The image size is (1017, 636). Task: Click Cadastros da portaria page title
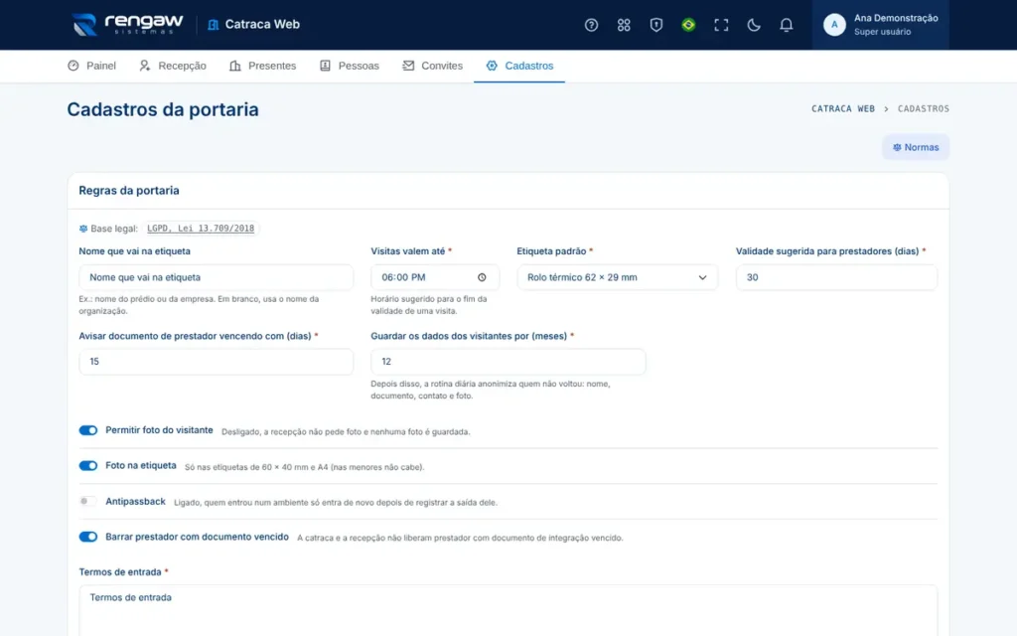tap(163, 109)
